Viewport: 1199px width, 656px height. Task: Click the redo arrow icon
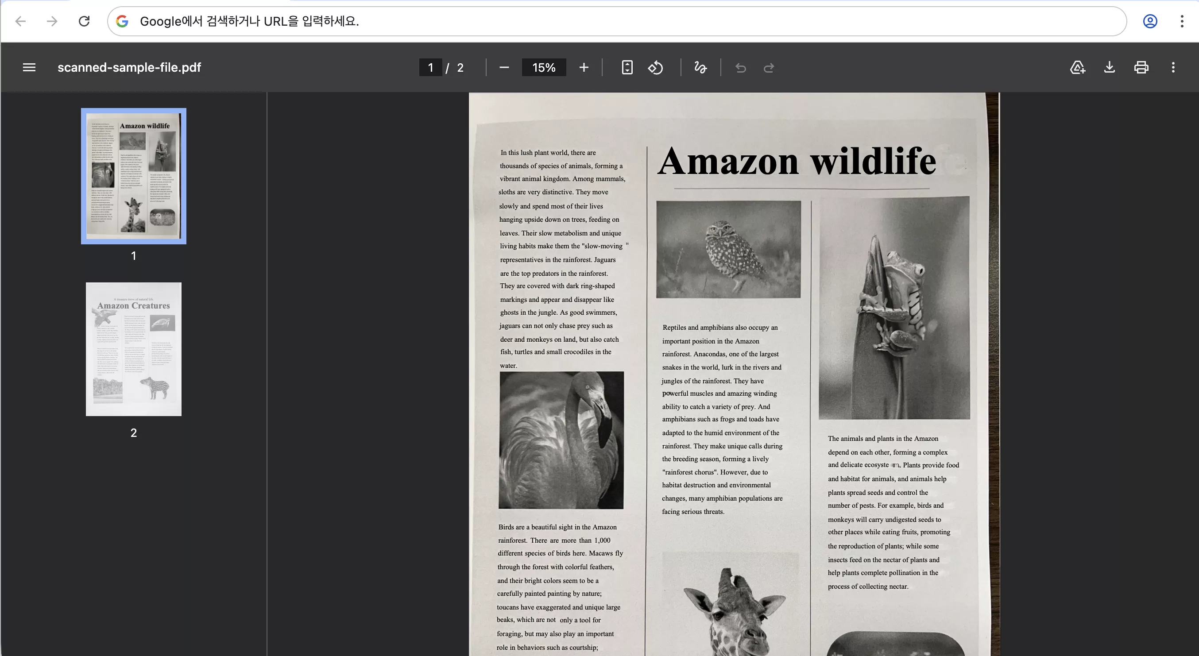point(769,68)
